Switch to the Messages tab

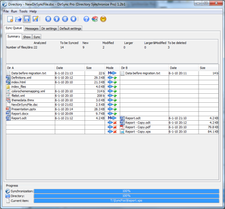[x=31, y=29]
